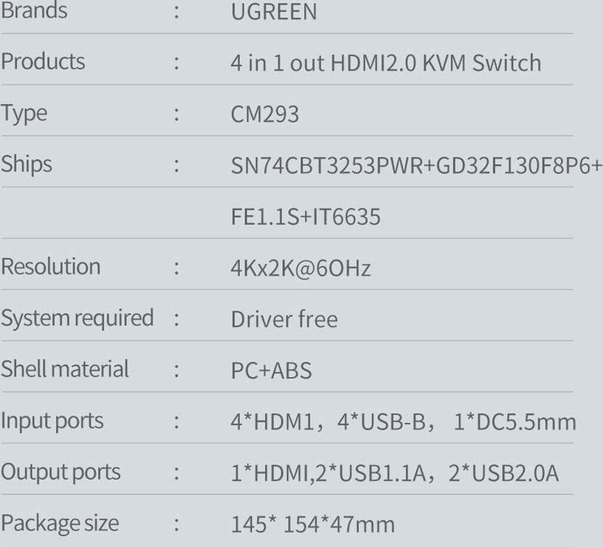Viewport: 603px width, 548px height.
Task: Select the 2*USB2.0A output port text
Action: [x=503, y=473]
